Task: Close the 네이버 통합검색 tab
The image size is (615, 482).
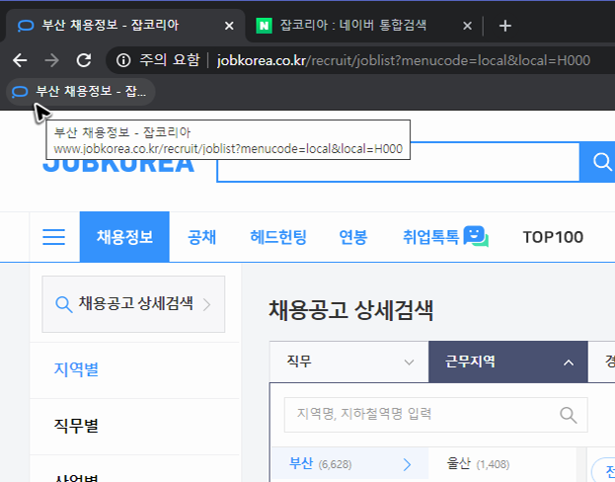Action: tap(467, 26)
